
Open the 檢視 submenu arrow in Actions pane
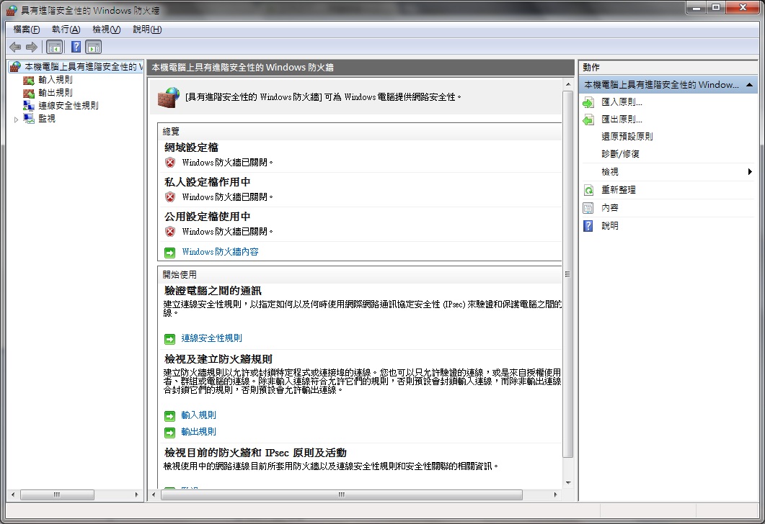pyautogui.click(x=750, y=171)
